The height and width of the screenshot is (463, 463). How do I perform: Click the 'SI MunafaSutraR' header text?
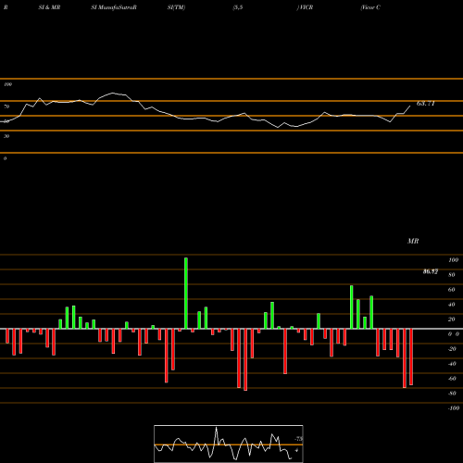click(x=114, y=7)
